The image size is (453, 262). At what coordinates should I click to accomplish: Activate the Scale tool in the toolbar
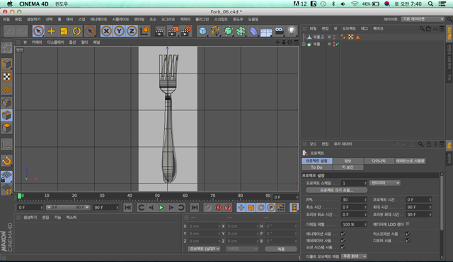pos(64,31)
